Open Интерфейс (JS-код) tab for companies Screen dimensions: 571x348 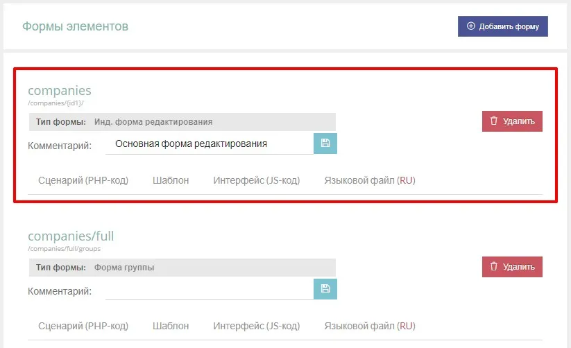tap(256, 180)
